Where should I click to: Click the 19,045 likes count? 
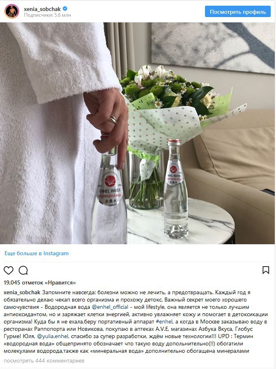(40, 282)
